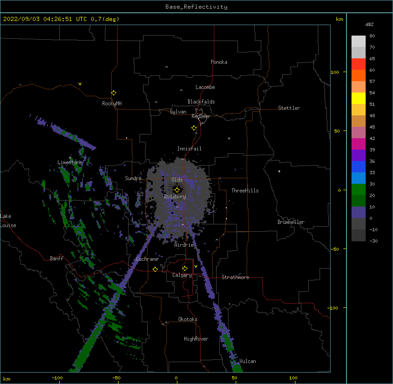This screenshot has height=384, width=393.
Task: Click the white asterisk marker above Limestone
Action: click(x=70, y=158)
